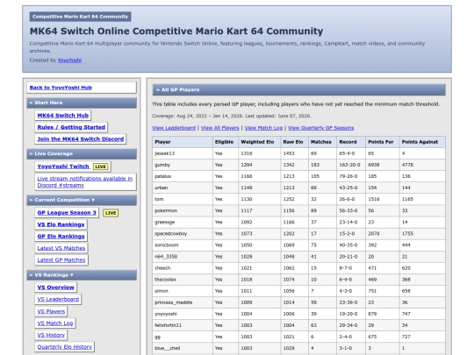Select player name felixfortin11
Screen dimensions: 474x355
pyautogui.click(x=168, y=325)
